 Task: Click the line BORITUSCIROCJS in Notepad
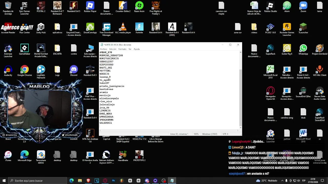click(x=109, y=59)
